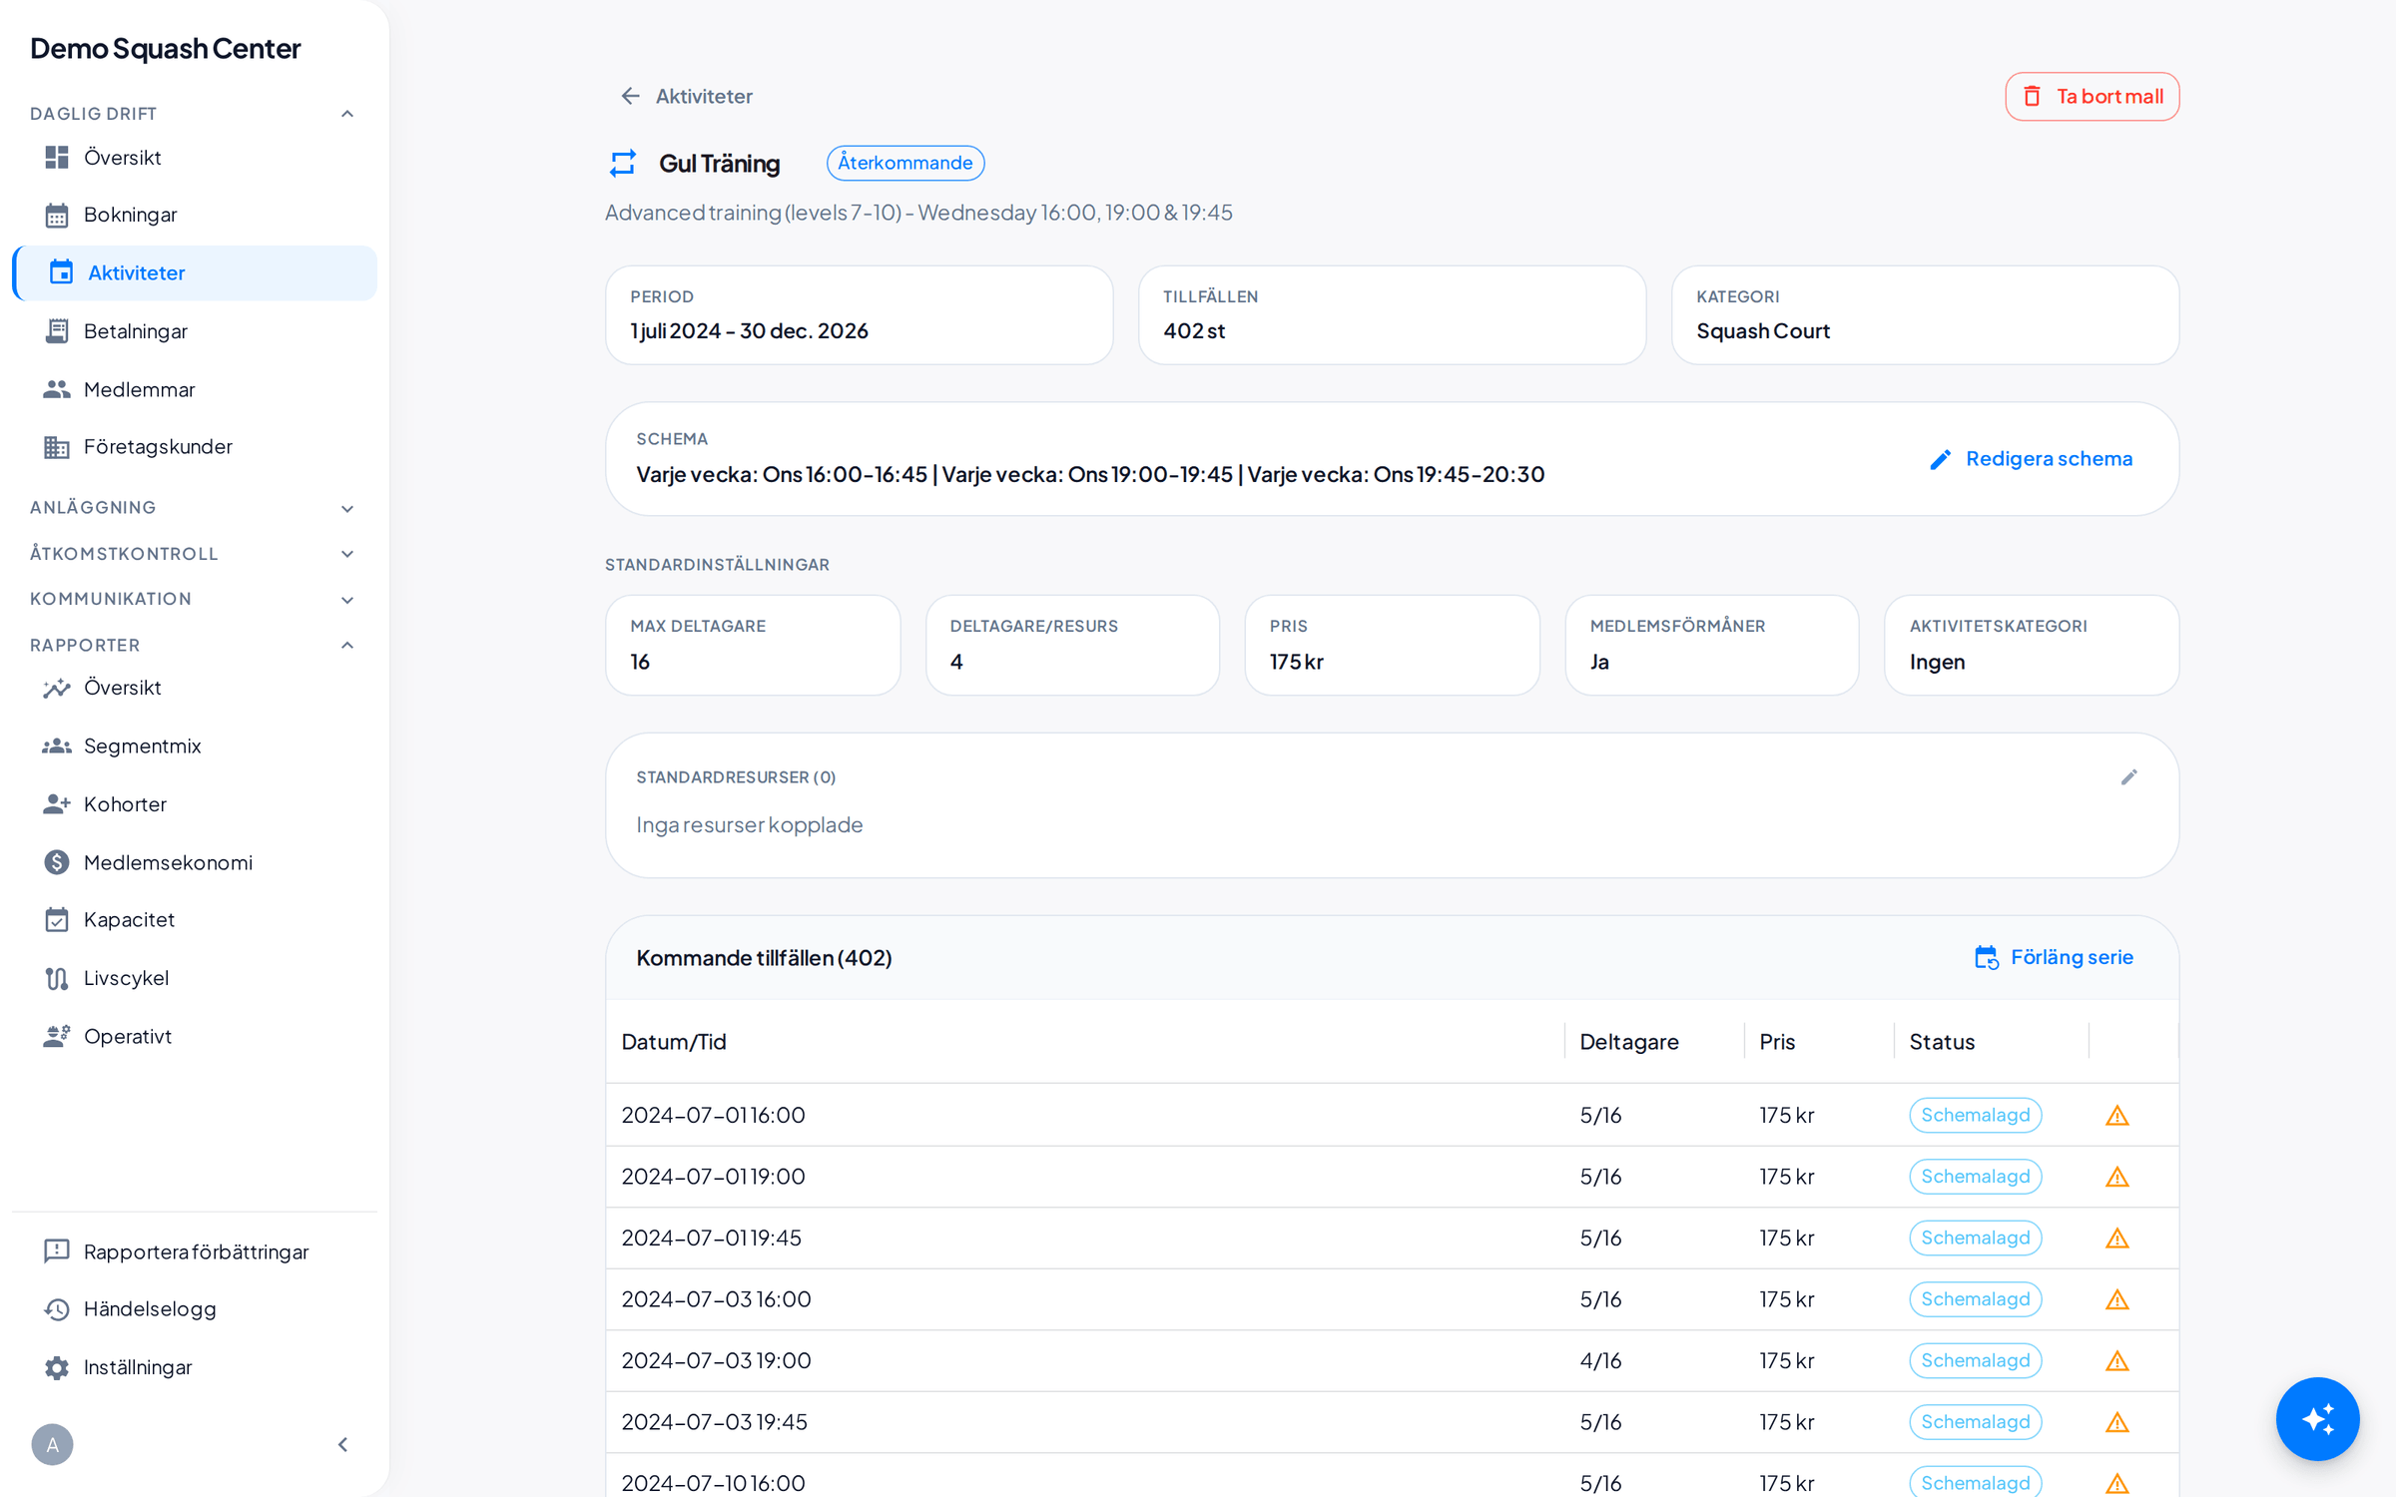2396x1497 pixels.
Task: Open the Operativt icon in sidebar
Action: click(x=57, y=1036)
